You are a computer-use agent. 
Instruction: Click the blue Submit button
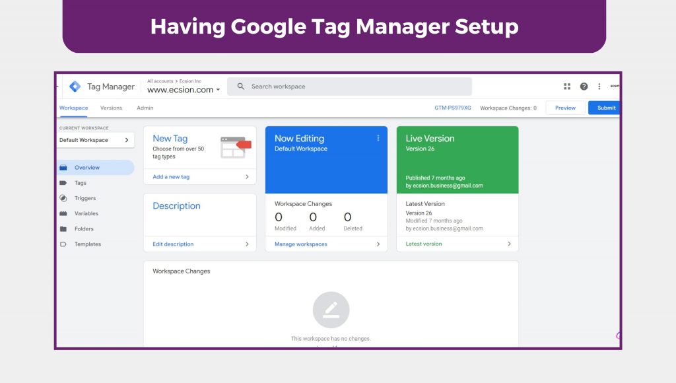[604, 108]
